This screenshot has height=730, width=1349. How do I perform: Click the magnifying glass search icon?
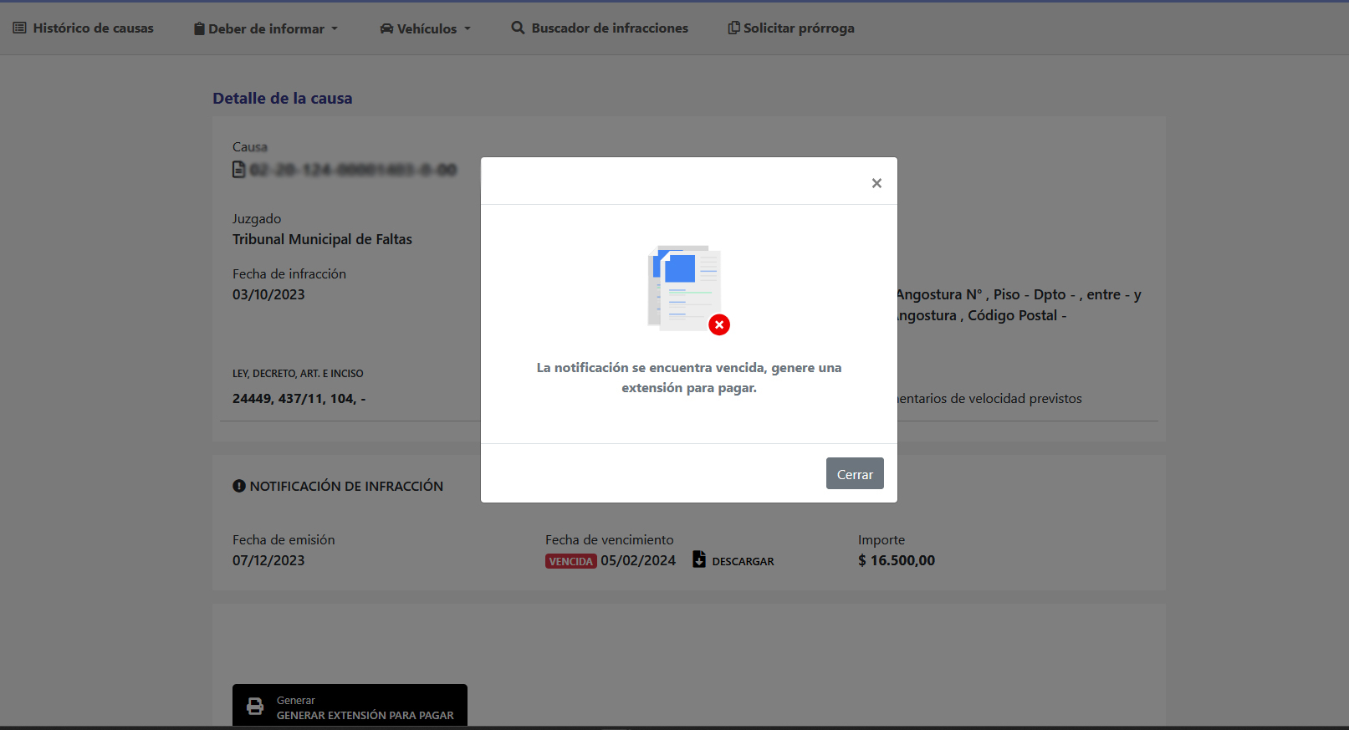pyautogui.click(x=518, y=28)
